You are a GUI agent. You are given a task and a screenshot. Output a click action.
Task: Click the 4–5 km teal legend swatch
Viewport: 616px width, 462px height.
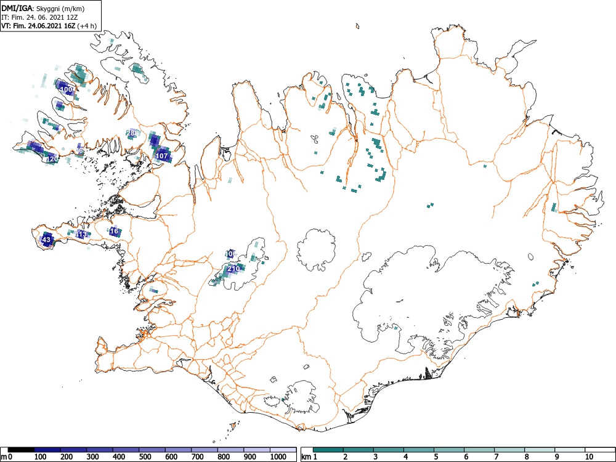(x=419, y=450)
